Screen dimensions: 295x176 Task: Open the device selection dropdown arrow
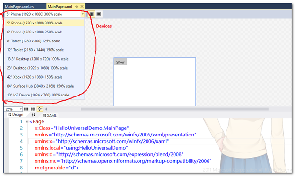[82, 14]
